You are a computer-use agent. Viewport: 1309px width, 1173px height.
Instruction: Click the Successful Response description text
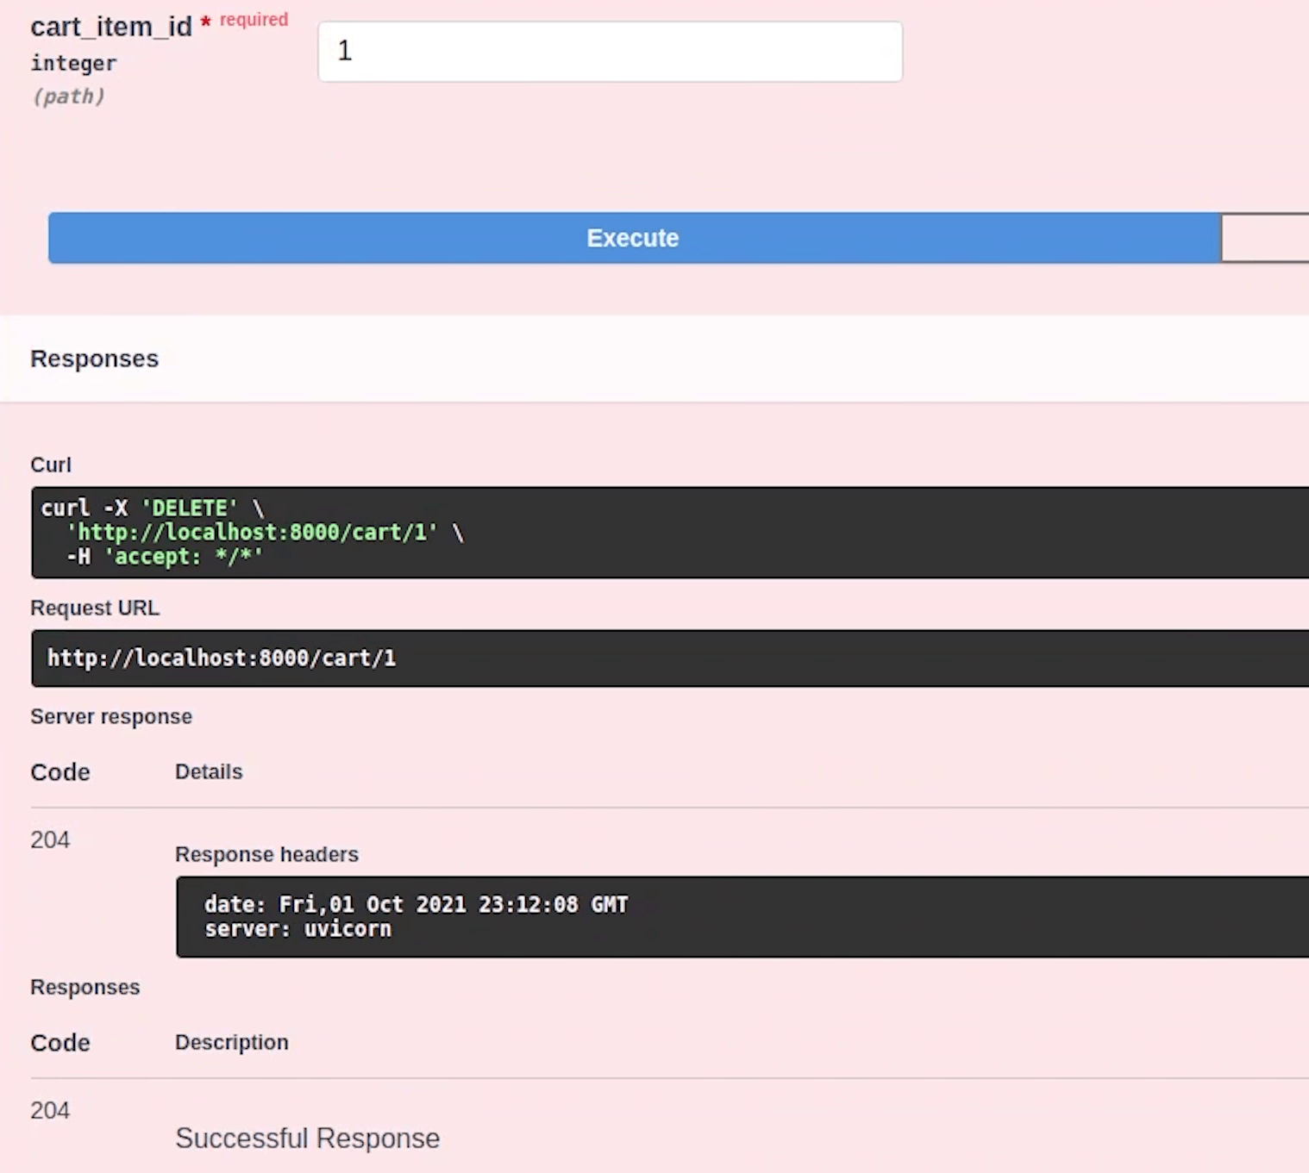pos(308,1139)
